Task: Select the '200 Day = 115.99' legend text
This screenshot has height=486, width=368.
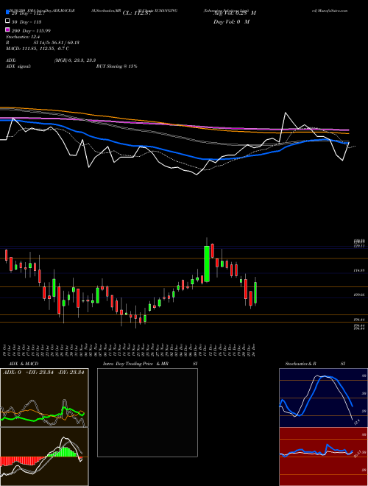Action: 32,31
